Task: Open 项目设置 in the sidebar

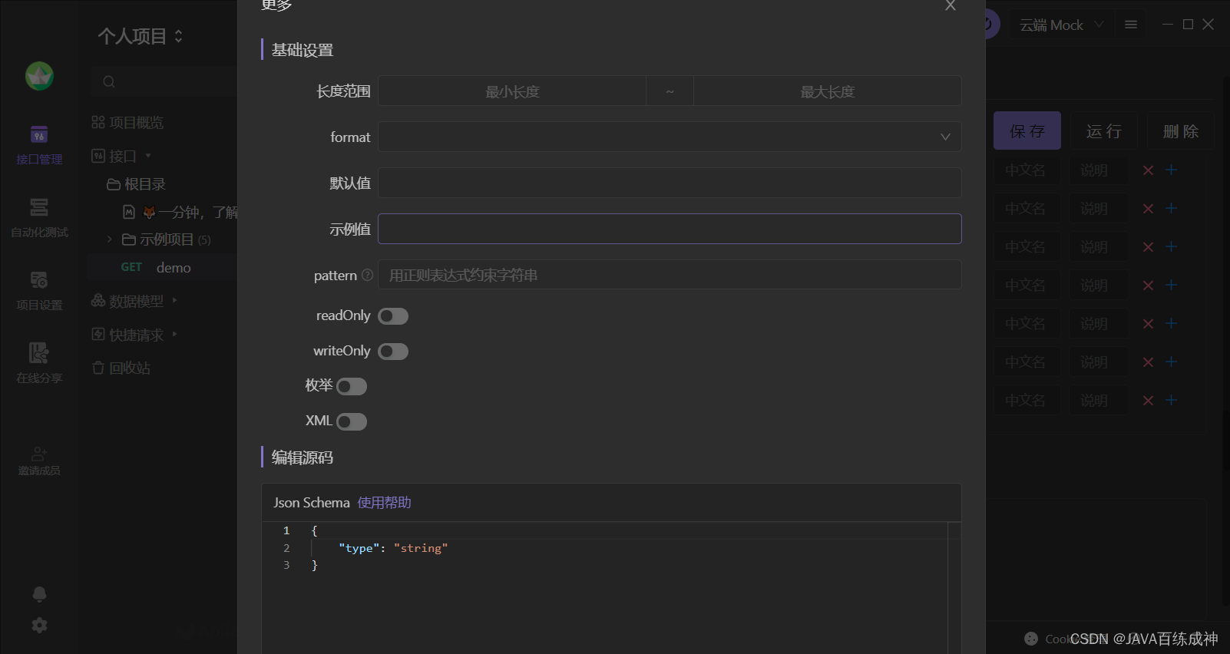Action: coord(39,291)
